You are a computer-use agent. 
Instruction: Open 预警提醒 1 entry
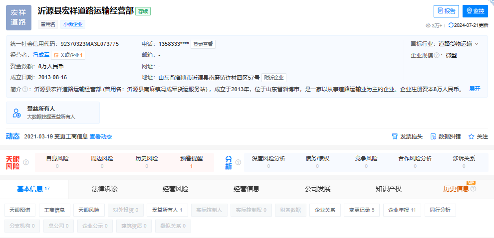coord(191,162)
